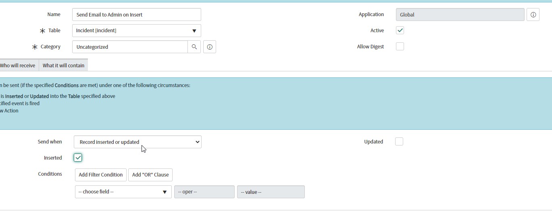
Task: Click the Active label
Action: (x=377, y=31)
